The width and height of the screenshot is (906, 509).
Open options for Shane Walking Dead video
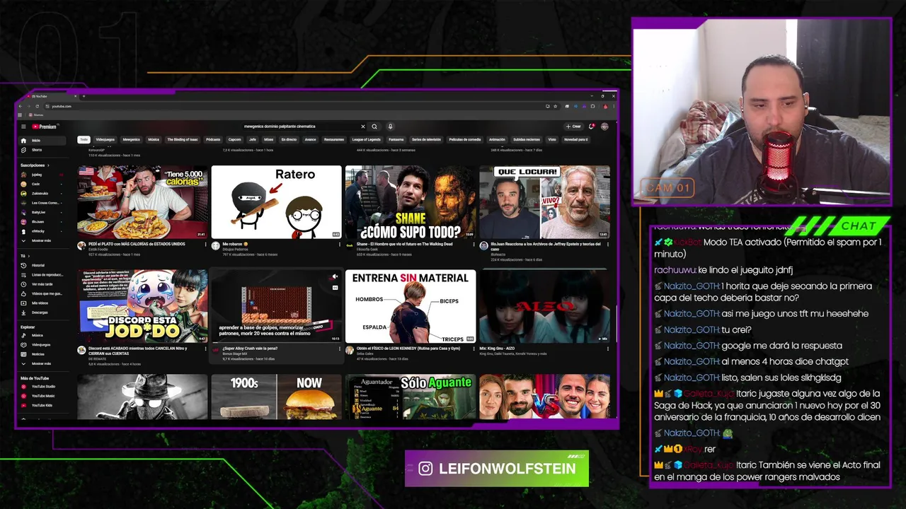(x=473, y=245)
